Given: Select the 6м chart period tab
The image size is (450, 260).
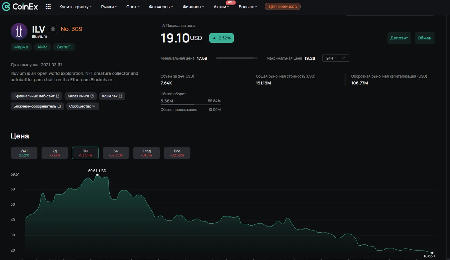Looking at the screenshot, I should 116,153.
